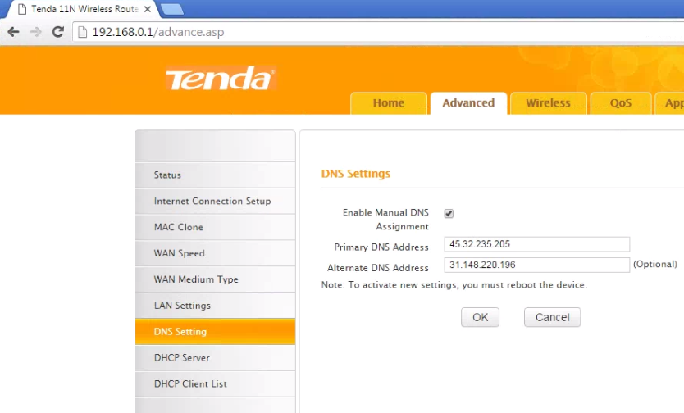Switch to the Home tab
This screenshot has height=413, width=684.
[x=388, y=103]
